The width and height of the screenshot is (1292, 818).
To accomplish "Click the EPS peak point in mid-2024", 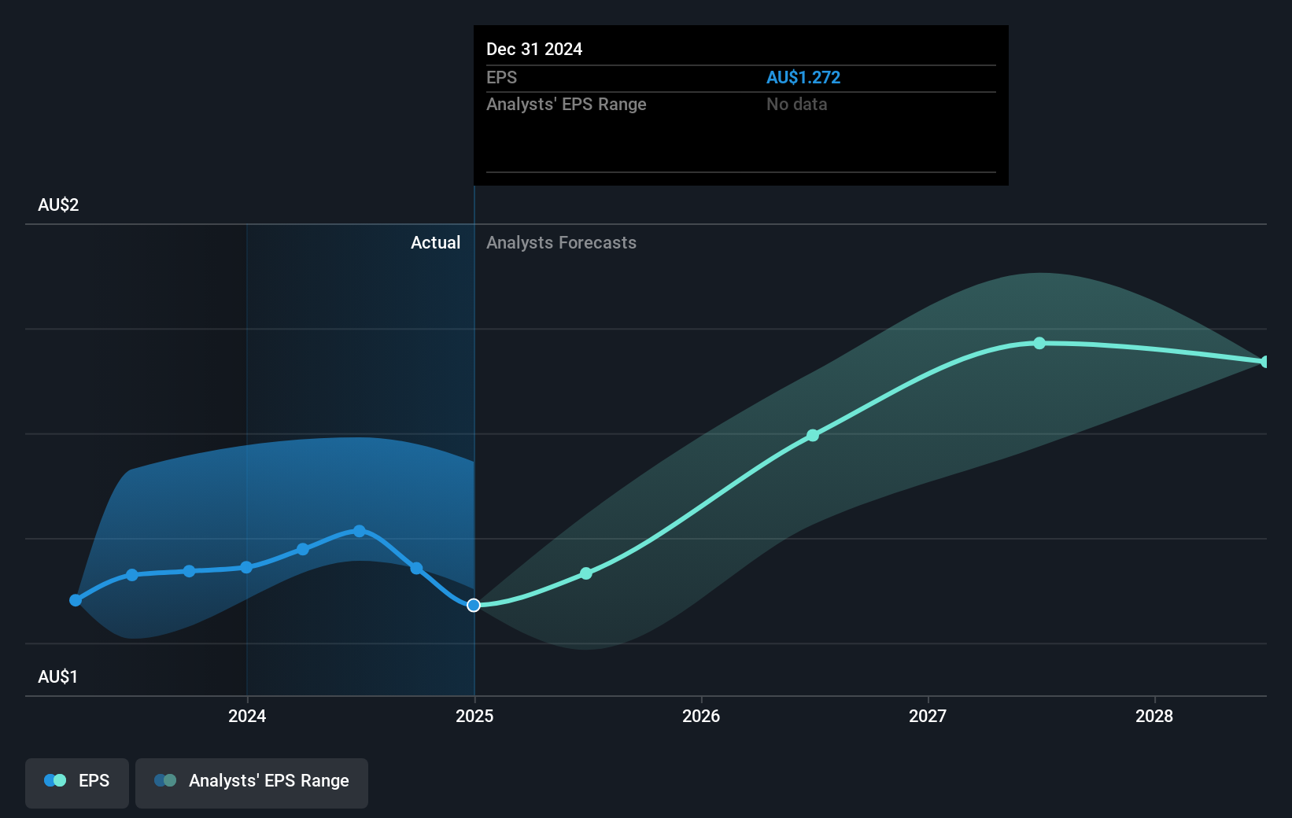I will (x=360, y=531).
